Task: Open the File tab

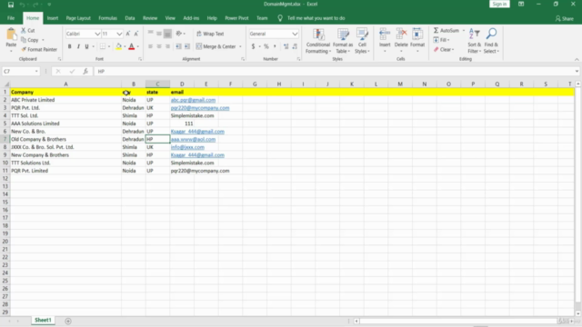Action: coord(11,18)
